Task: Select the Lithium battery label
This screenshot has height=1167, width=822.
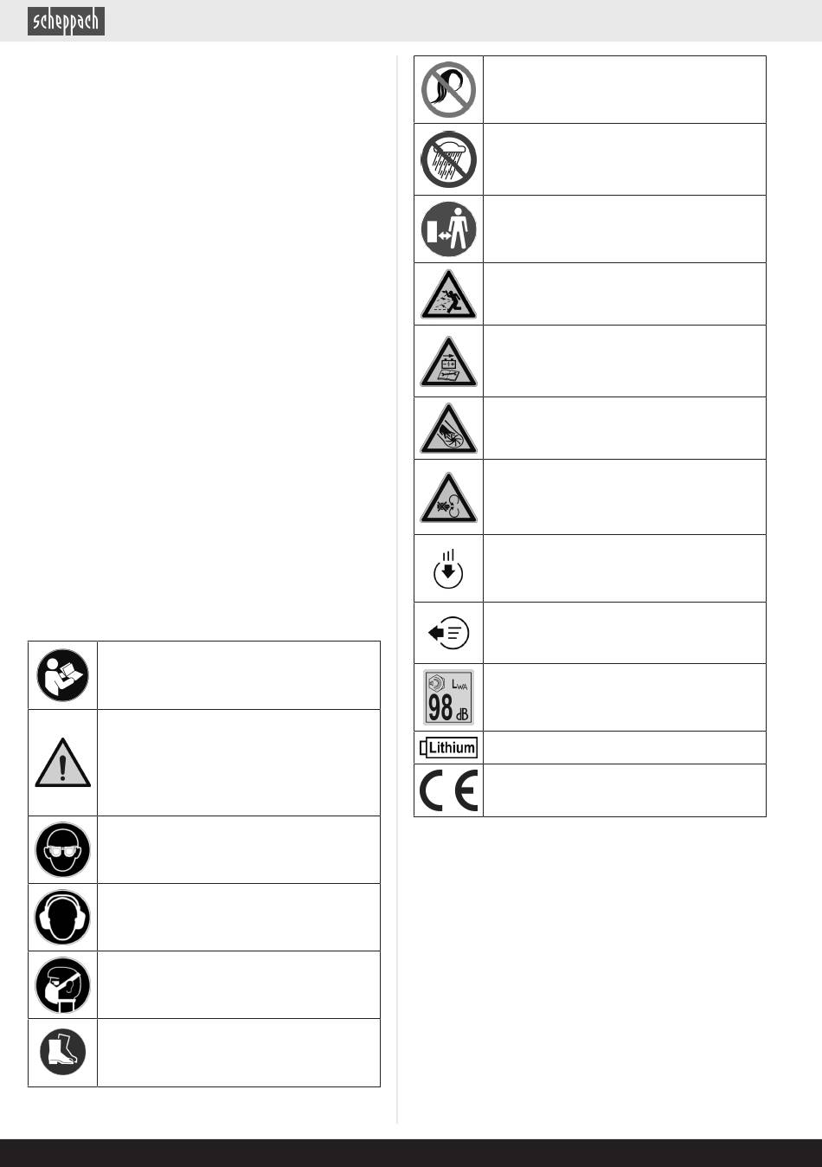Action: pos(449,748)
